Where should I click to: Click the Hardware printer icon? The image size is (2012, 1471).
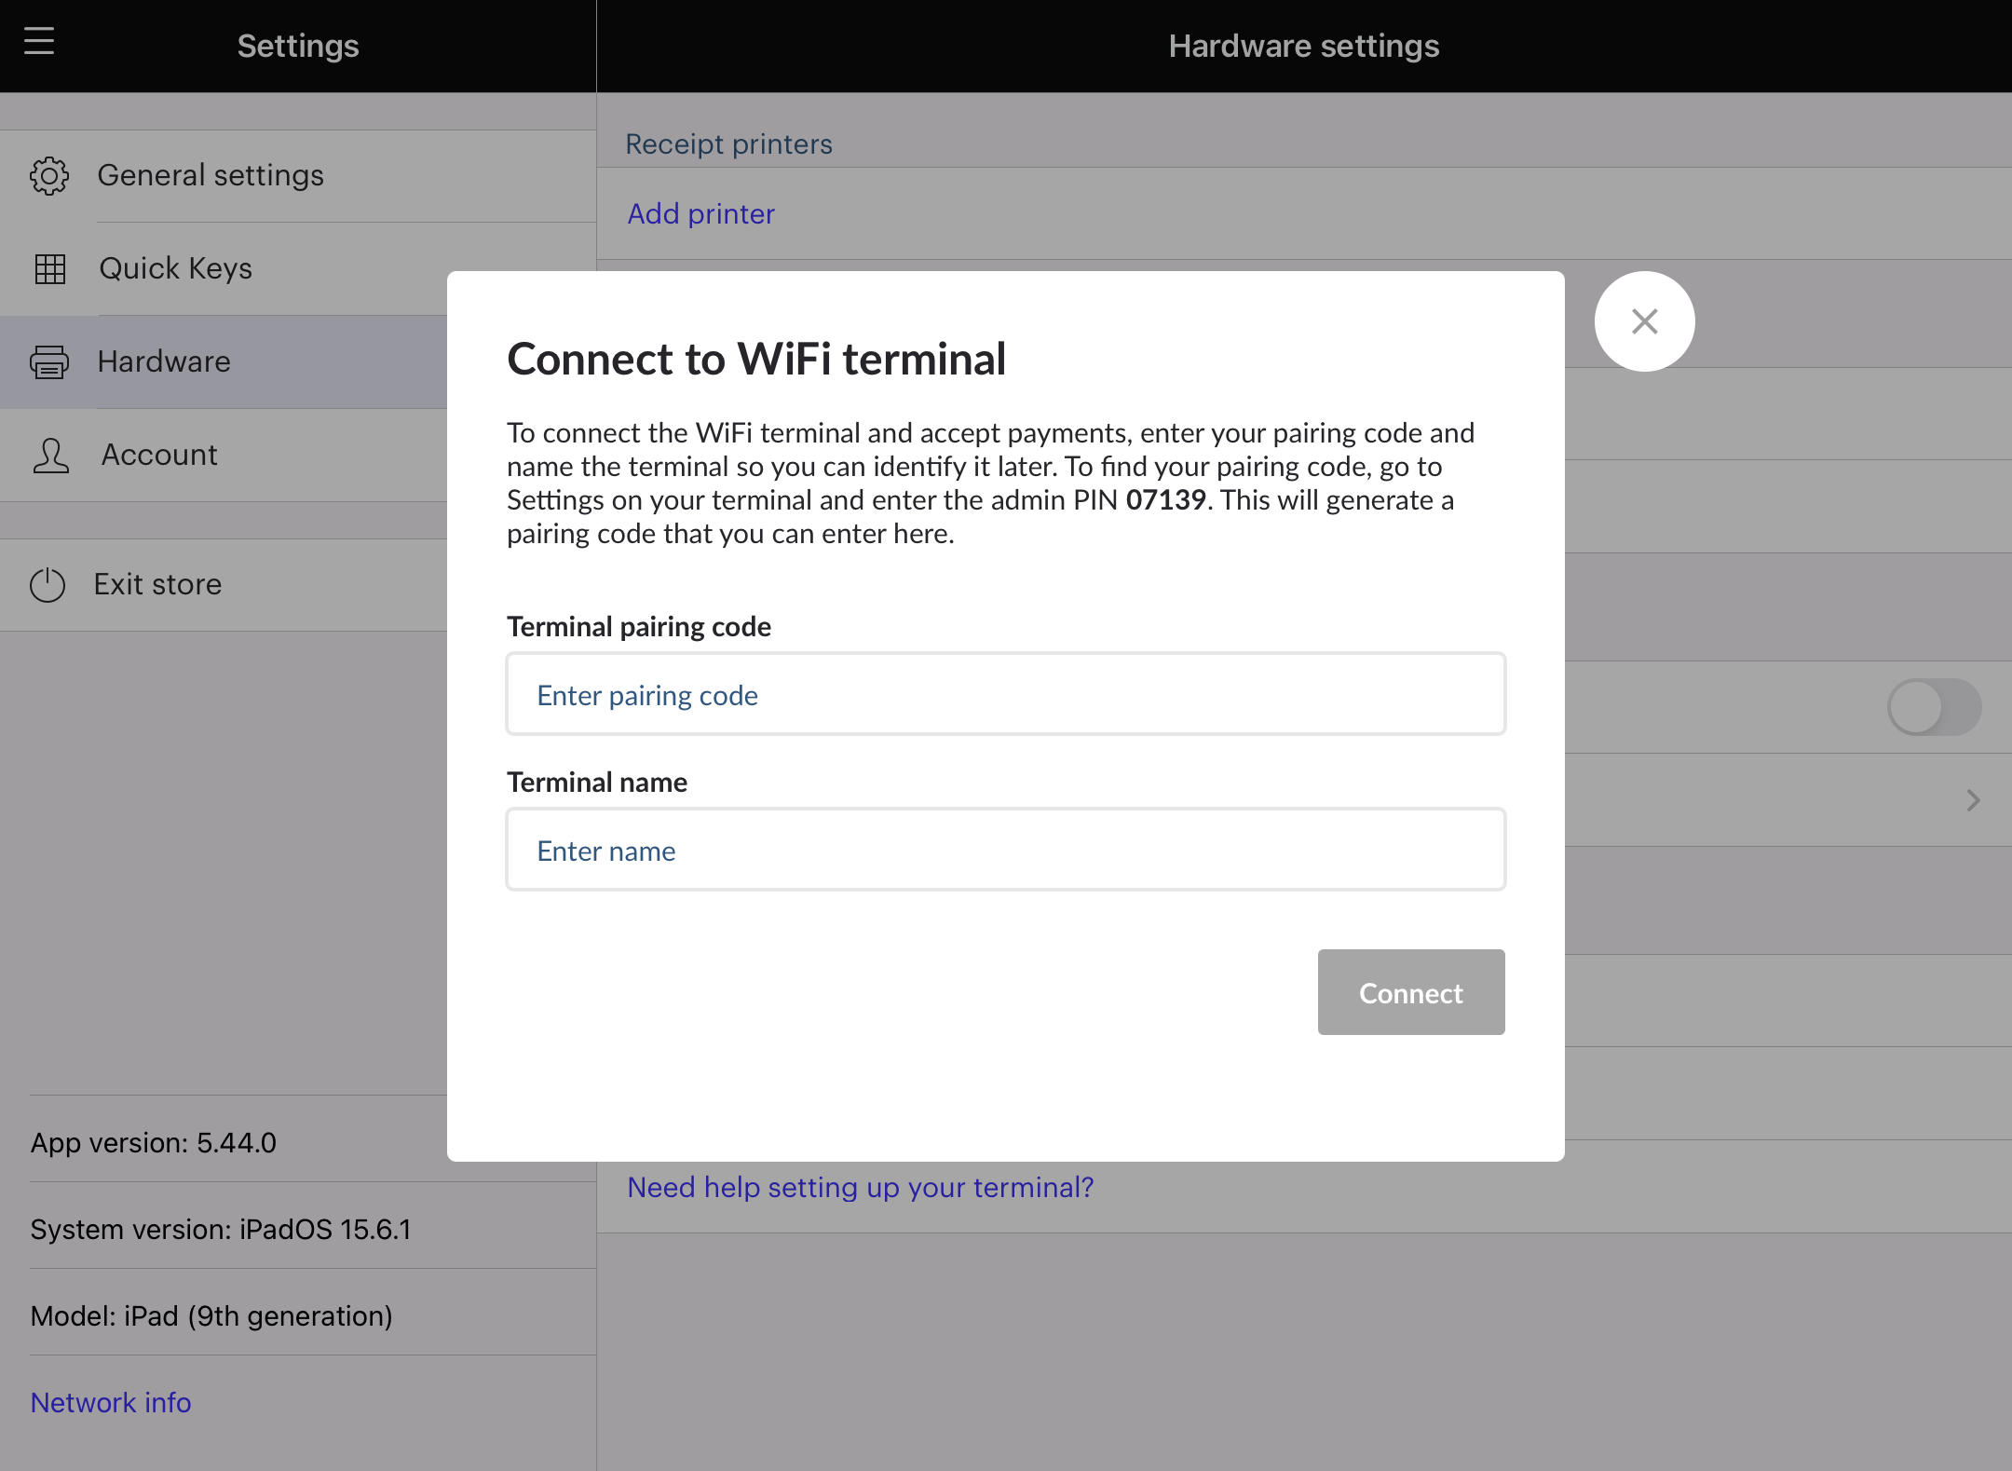click(x=49, y=361)
